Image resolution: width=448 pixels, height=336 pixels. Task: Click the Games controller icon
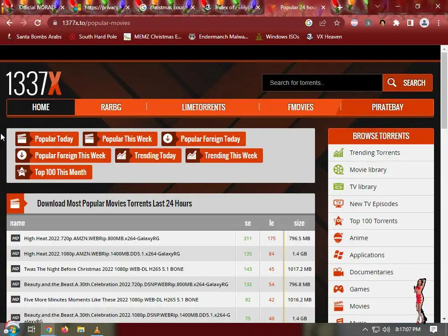pyautogui.click(x=339, y=289)
